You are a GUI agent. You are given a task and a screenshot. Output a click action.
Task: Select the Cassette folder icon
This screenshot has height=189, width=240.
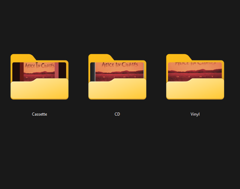click(x=39, y=76)
